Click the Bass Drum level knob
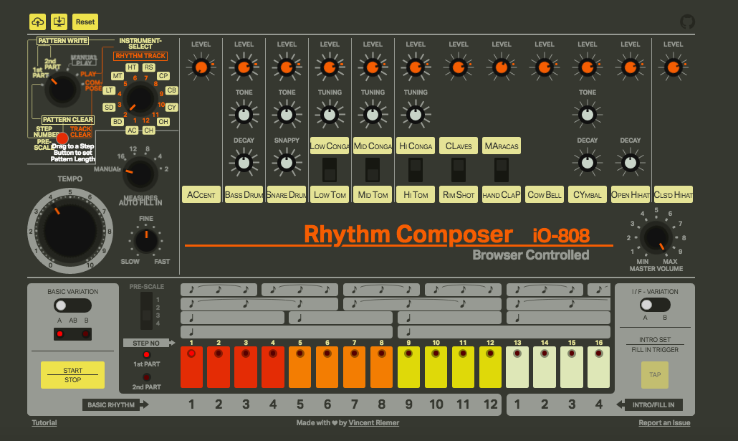This screenshot has width=738, height=441. click(x=244, y=68)
